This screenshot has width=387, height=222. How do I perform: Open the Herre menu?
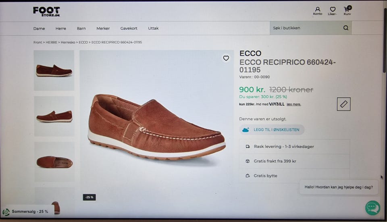61,29
